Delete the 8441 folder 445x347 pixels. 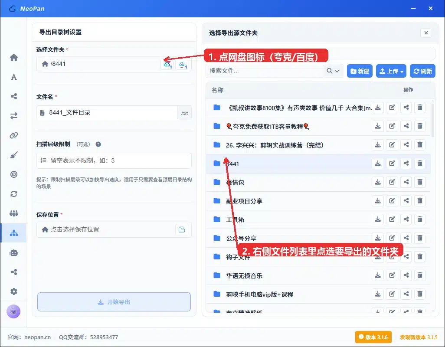[420, 164]
